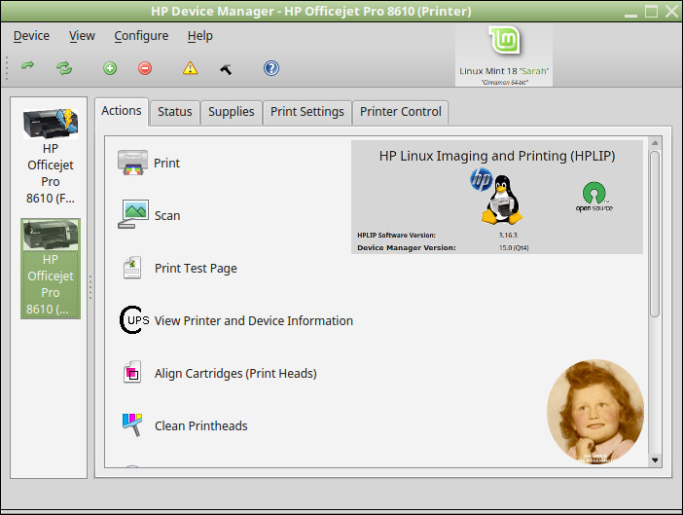Viewport: 683px width, 515px height.
Task: Click Align Cartridges (Print Heads) label
Action: tap(235, 374)
